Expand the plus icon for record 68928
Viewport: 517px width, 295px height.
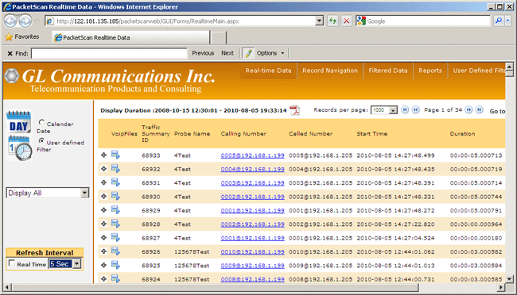[103, 224]
